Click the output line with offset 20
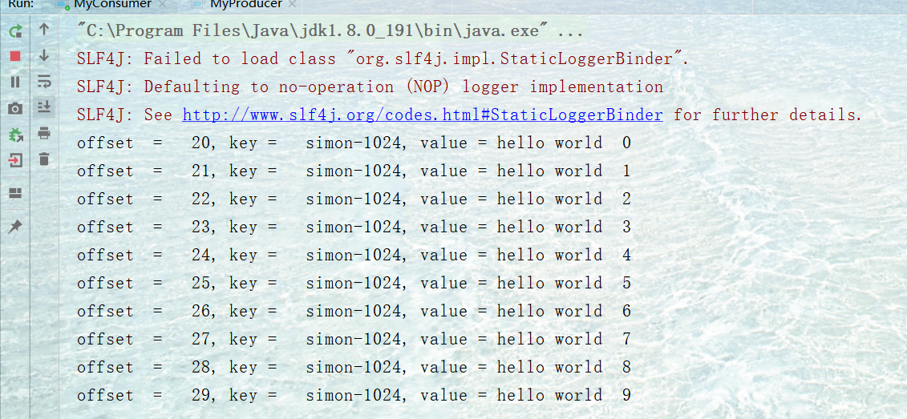907x419 pixels. (354, 143)
